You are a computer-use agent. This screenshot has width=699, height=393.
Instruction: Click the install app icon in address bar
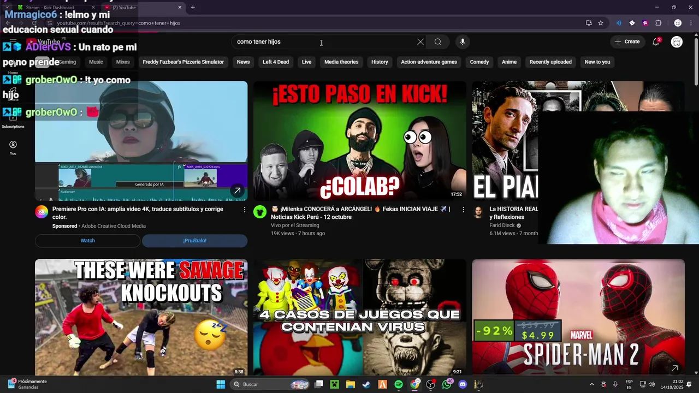pos(589,23)
